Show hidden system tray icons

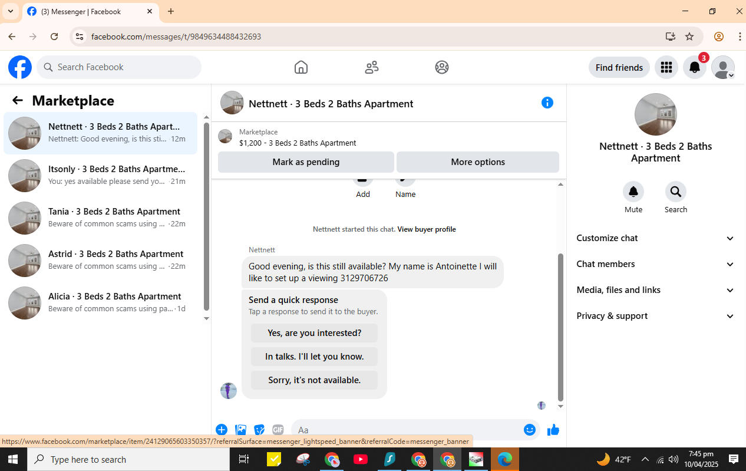click(x=645, y=459)
